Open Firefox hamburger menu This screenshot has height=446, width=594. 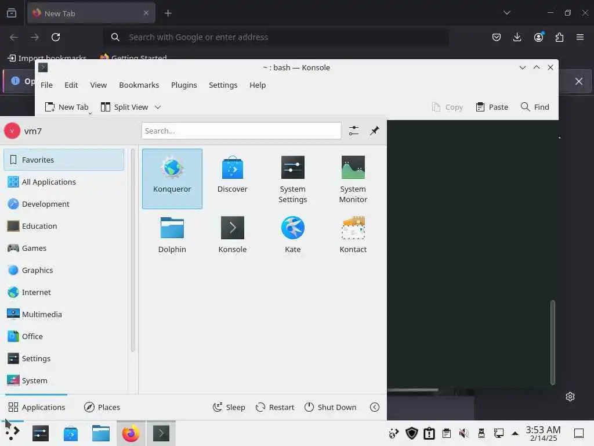(580, 37)
